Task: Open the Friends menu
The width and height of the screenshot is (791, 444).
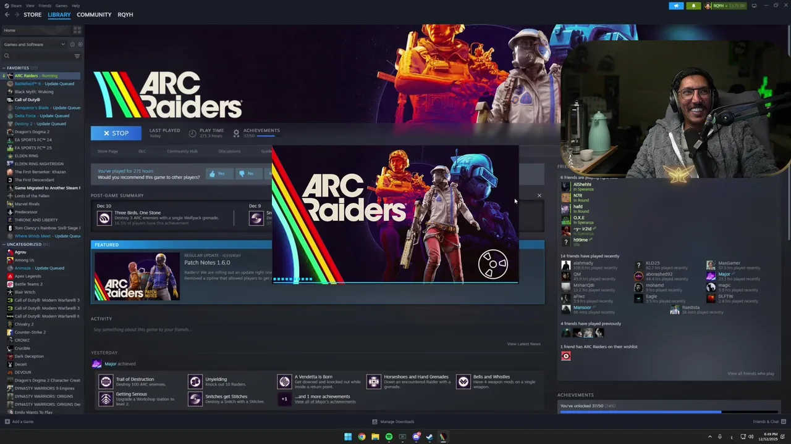Action: point(45,6)
